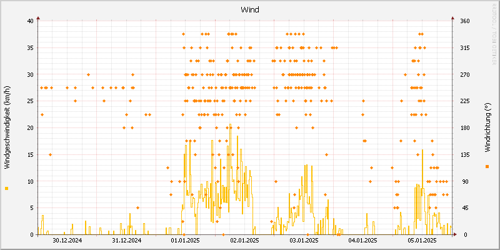The width and height of the screenshot is (500, 250).
Task: Click the left axis value 35
Action: tap(30, 48)
